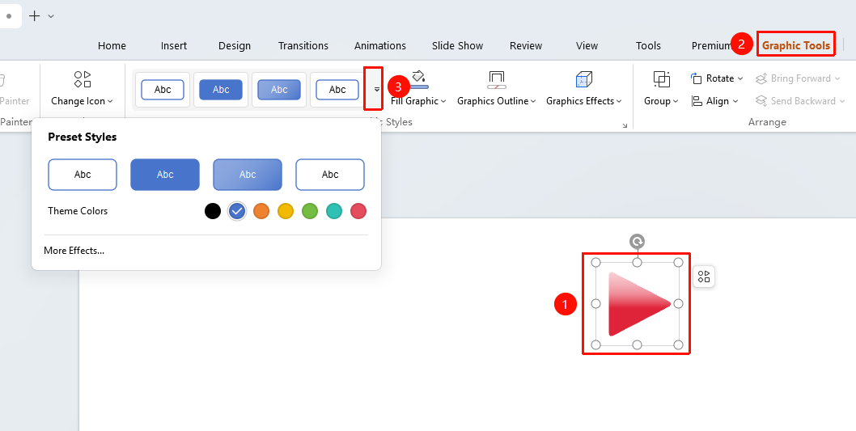Click the Align label text
The height and width of the screenshot is (431, 856).
[x=718, y=101]
